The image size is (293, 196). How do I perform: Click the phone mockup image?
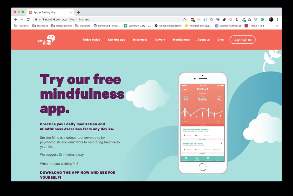coord(203,123)
